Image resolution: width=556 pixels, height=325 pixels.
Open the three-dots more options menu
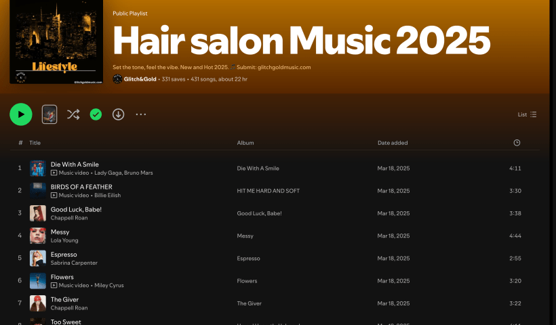[x=141, y=114]
